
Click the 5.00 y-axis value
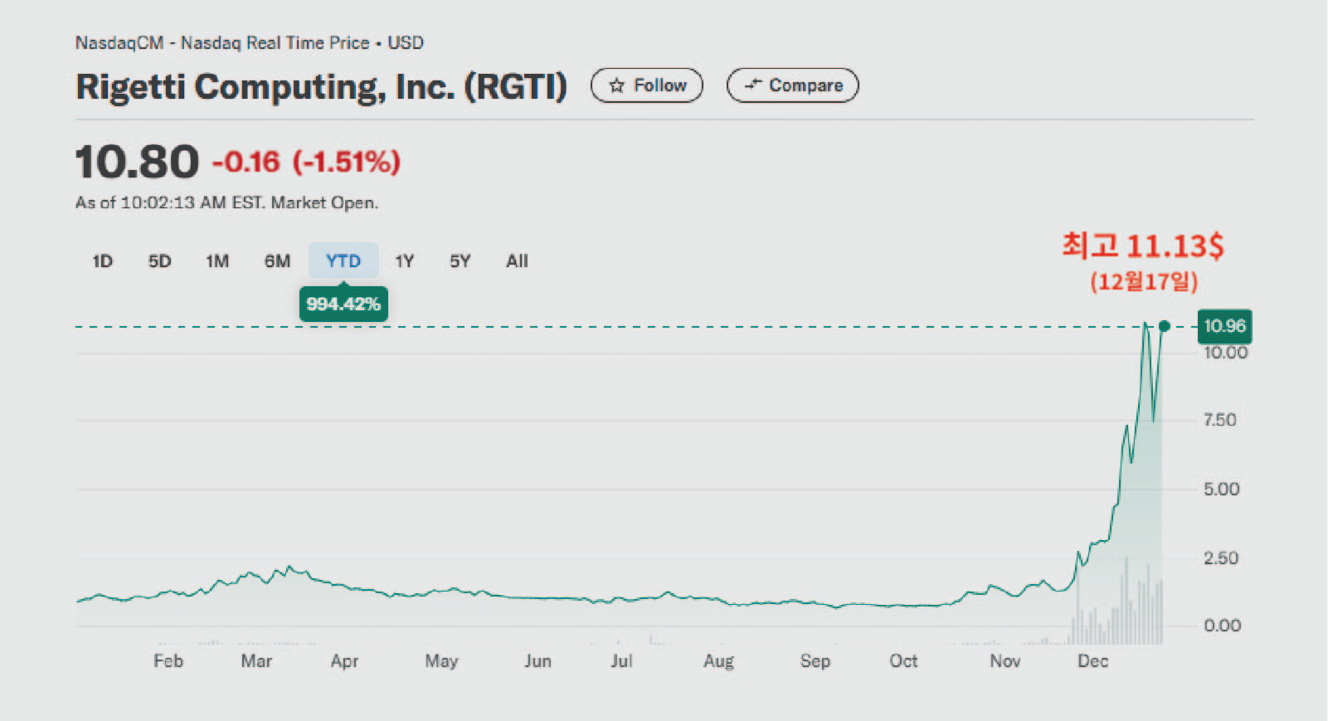(x=1221, y=489)
